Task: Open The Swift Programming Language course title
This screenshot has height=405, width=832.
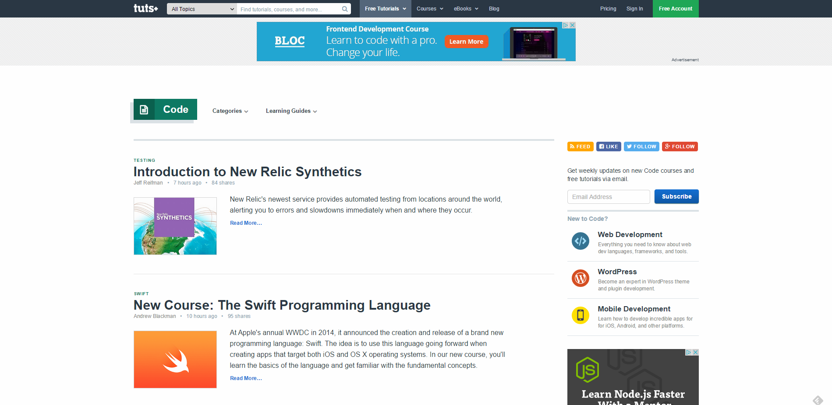Action: [x=282, y=305]
